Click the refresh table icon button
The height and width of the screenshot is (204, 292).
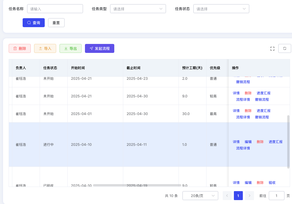284,48
